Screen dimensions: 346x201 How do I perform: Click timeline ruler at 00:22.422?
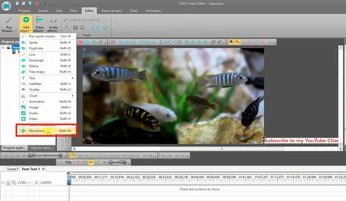[x=133, y=177]
